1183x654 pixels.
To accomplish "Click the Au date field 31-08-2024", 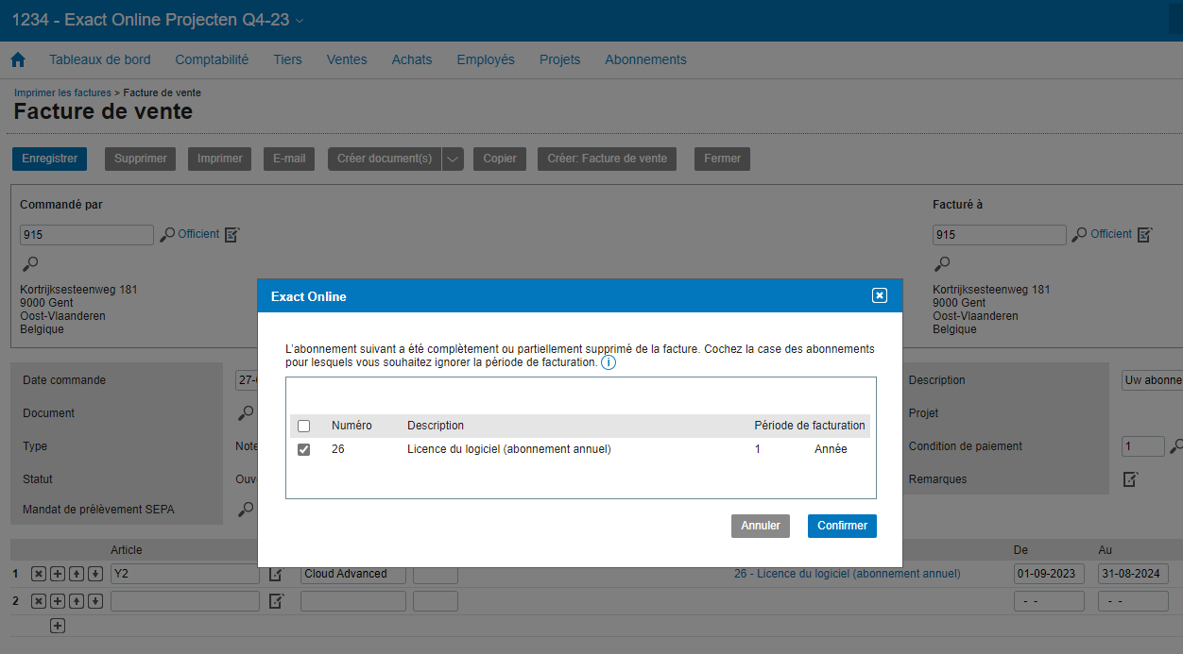I will click(x=1134, y=574).
